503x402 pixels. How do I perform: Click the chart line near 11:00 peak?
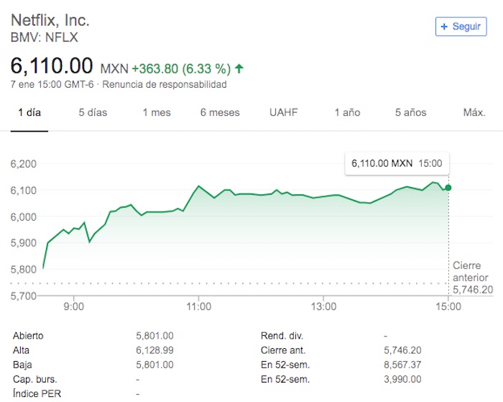[198, 186]
